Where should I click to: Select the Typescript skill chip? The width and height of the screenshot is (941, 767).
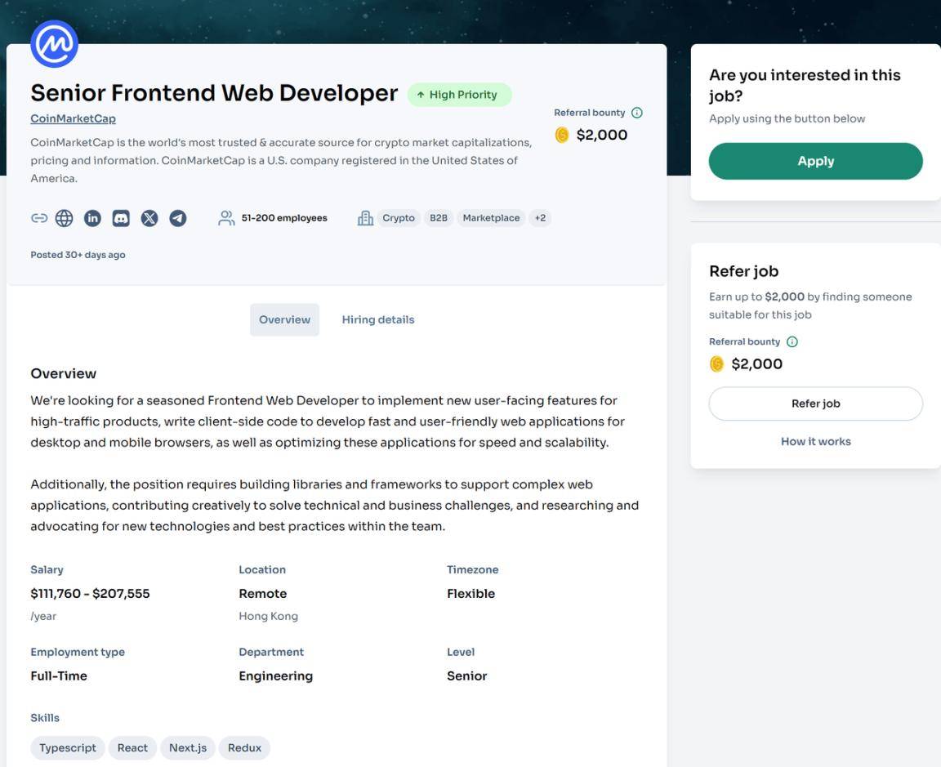(x=67, y=747)
